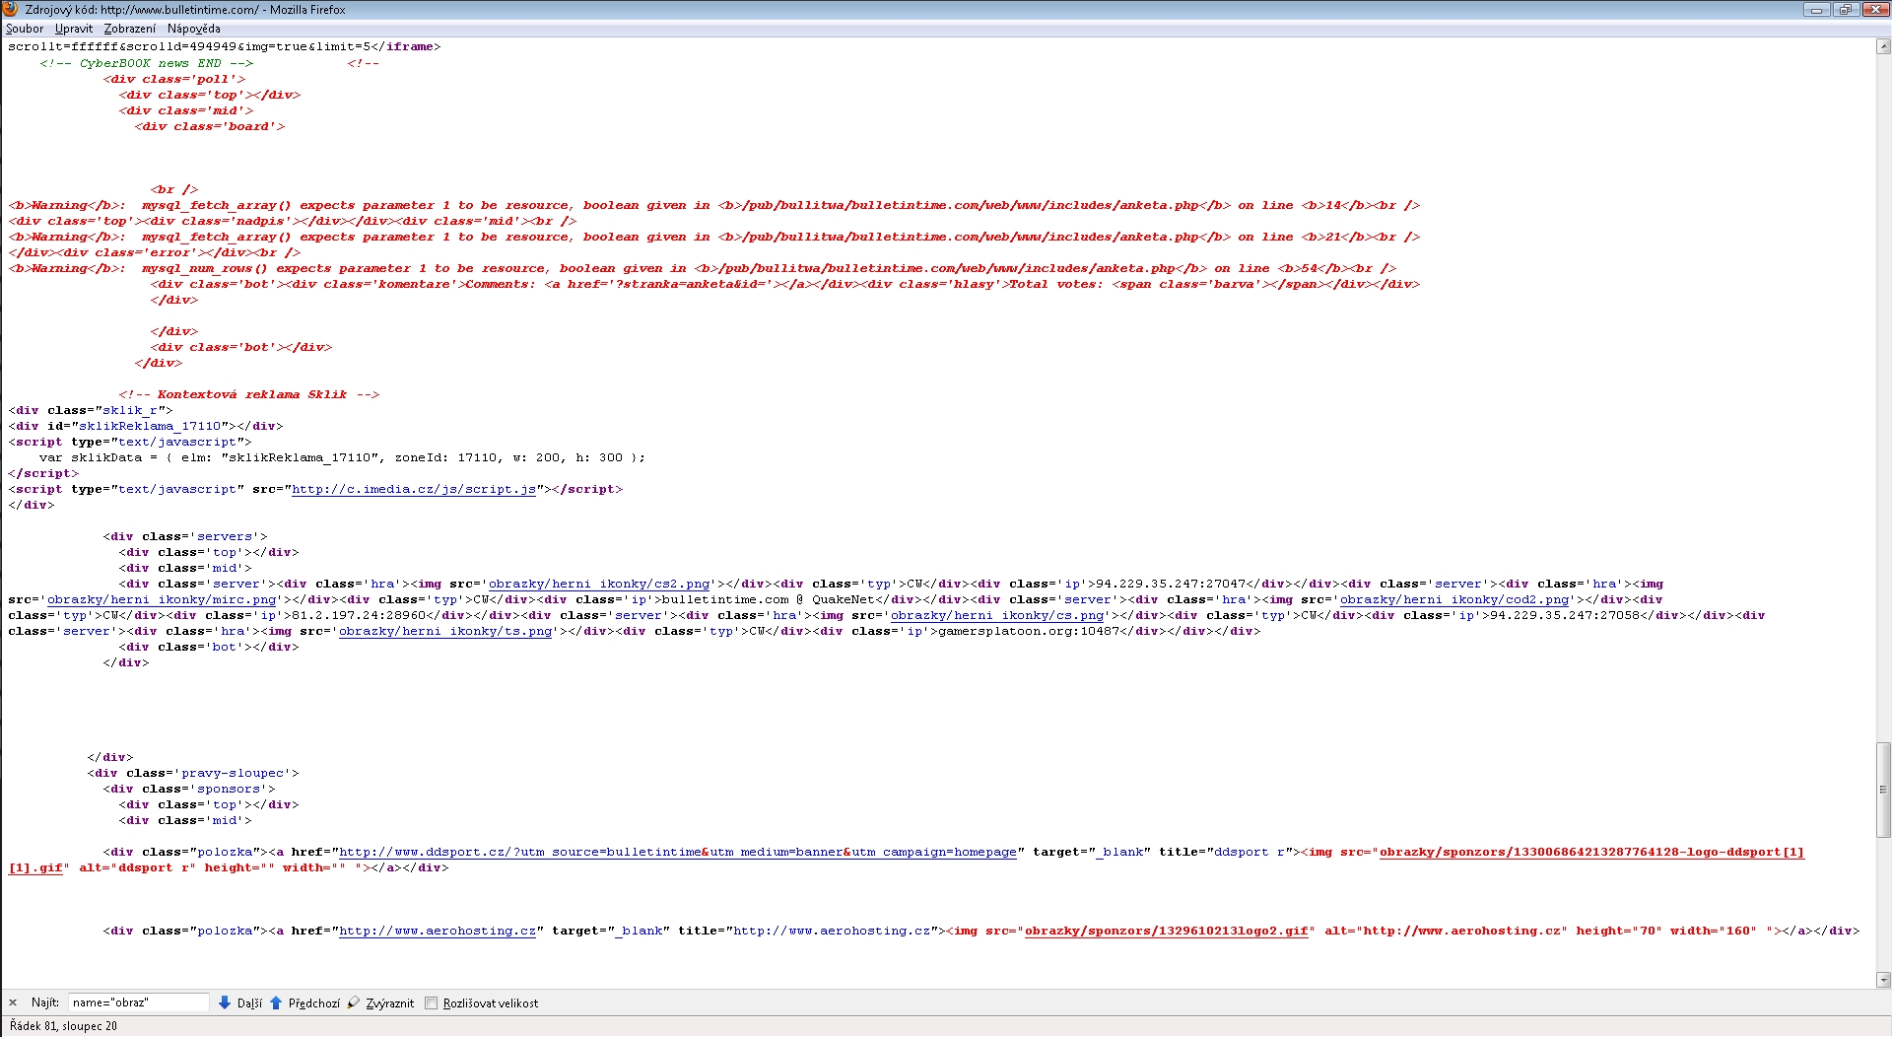Click the Předchozí find-previous button label
Viewport: 1892px width, 1037px height.
pyautogui.click(x=313, y=1003)
